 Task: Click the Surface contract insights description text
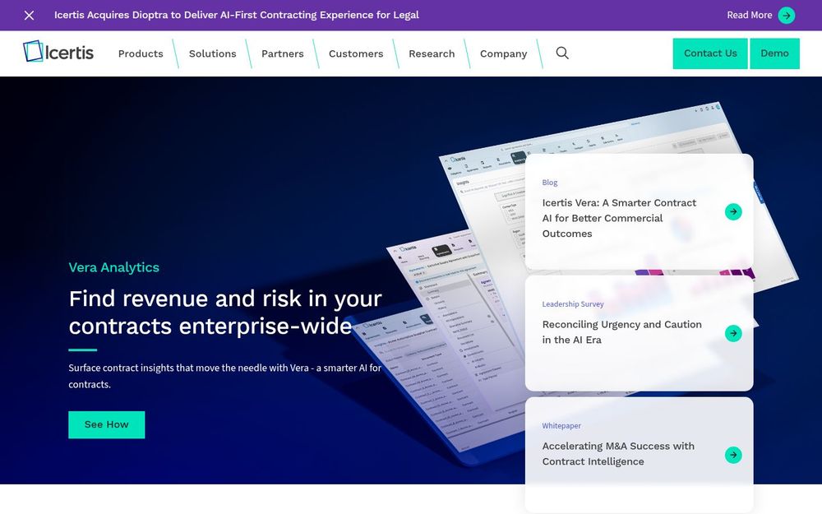[225, 376]
